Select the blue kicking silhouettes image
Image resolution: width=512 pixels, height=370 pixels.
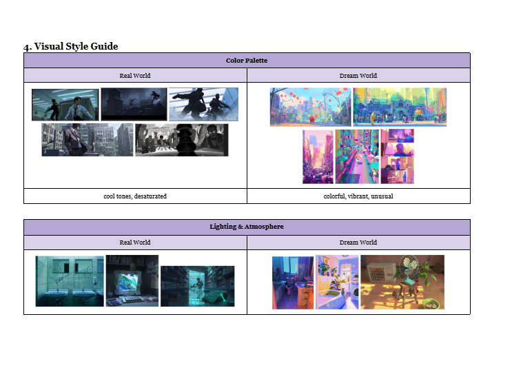(204, 104)
